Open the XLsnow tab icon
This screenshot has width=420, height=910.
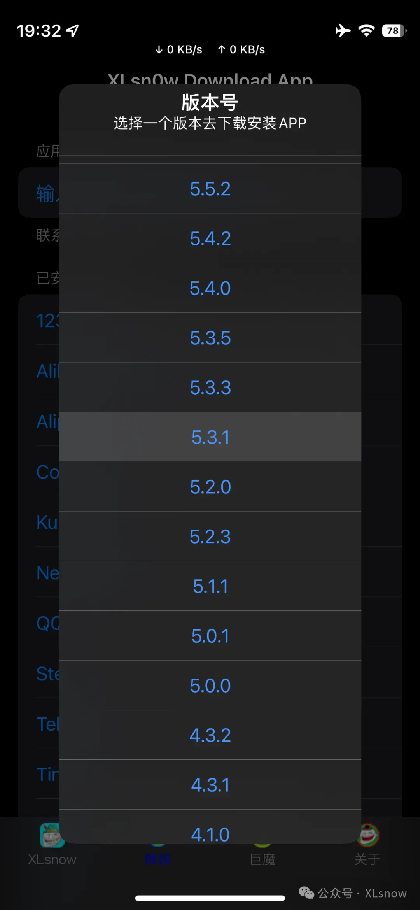[52, 836]
